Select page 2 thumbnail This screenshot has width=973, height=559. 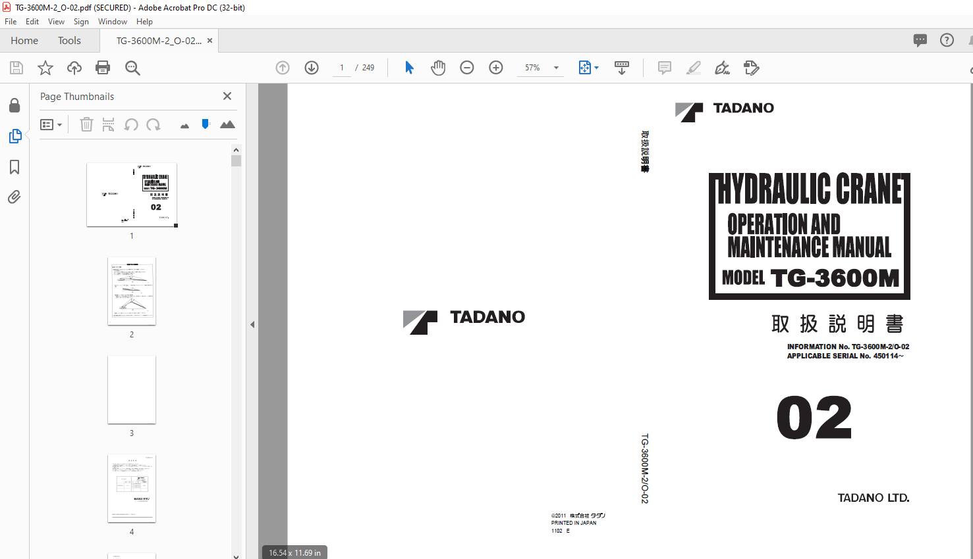point(132,291)
